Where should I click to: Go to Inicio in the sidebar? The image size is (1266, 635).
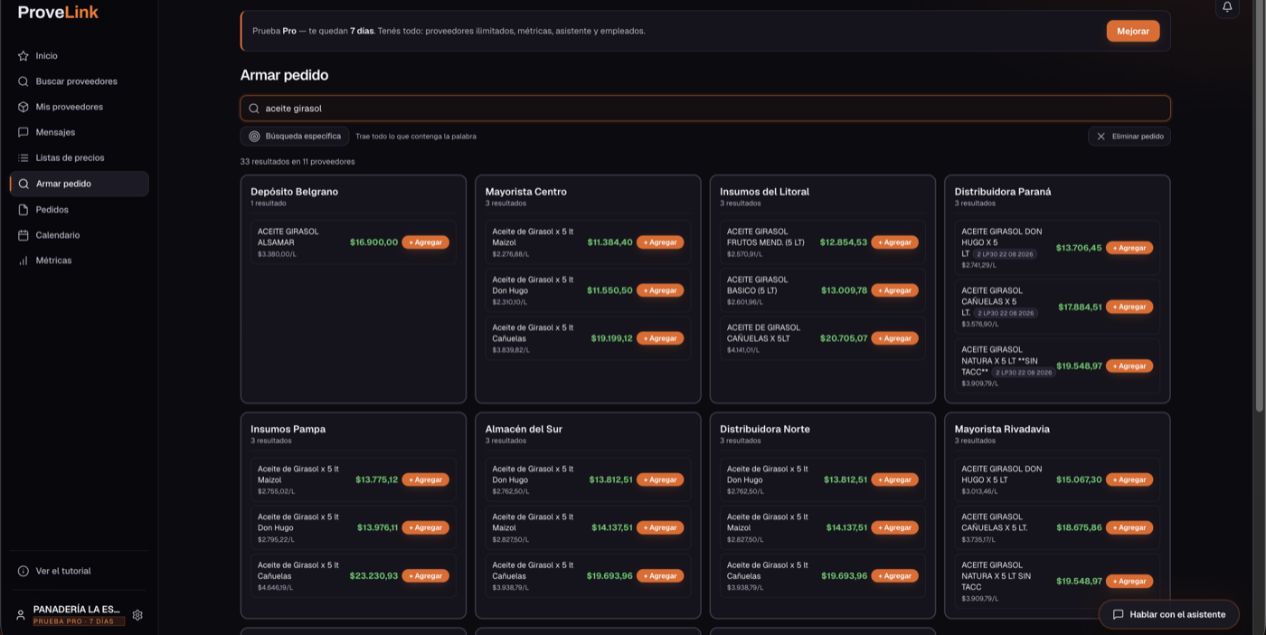(80, 56)
